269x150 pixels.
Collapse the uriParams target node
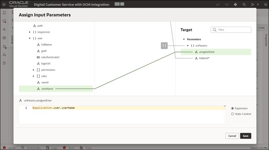tap(188, 46)
